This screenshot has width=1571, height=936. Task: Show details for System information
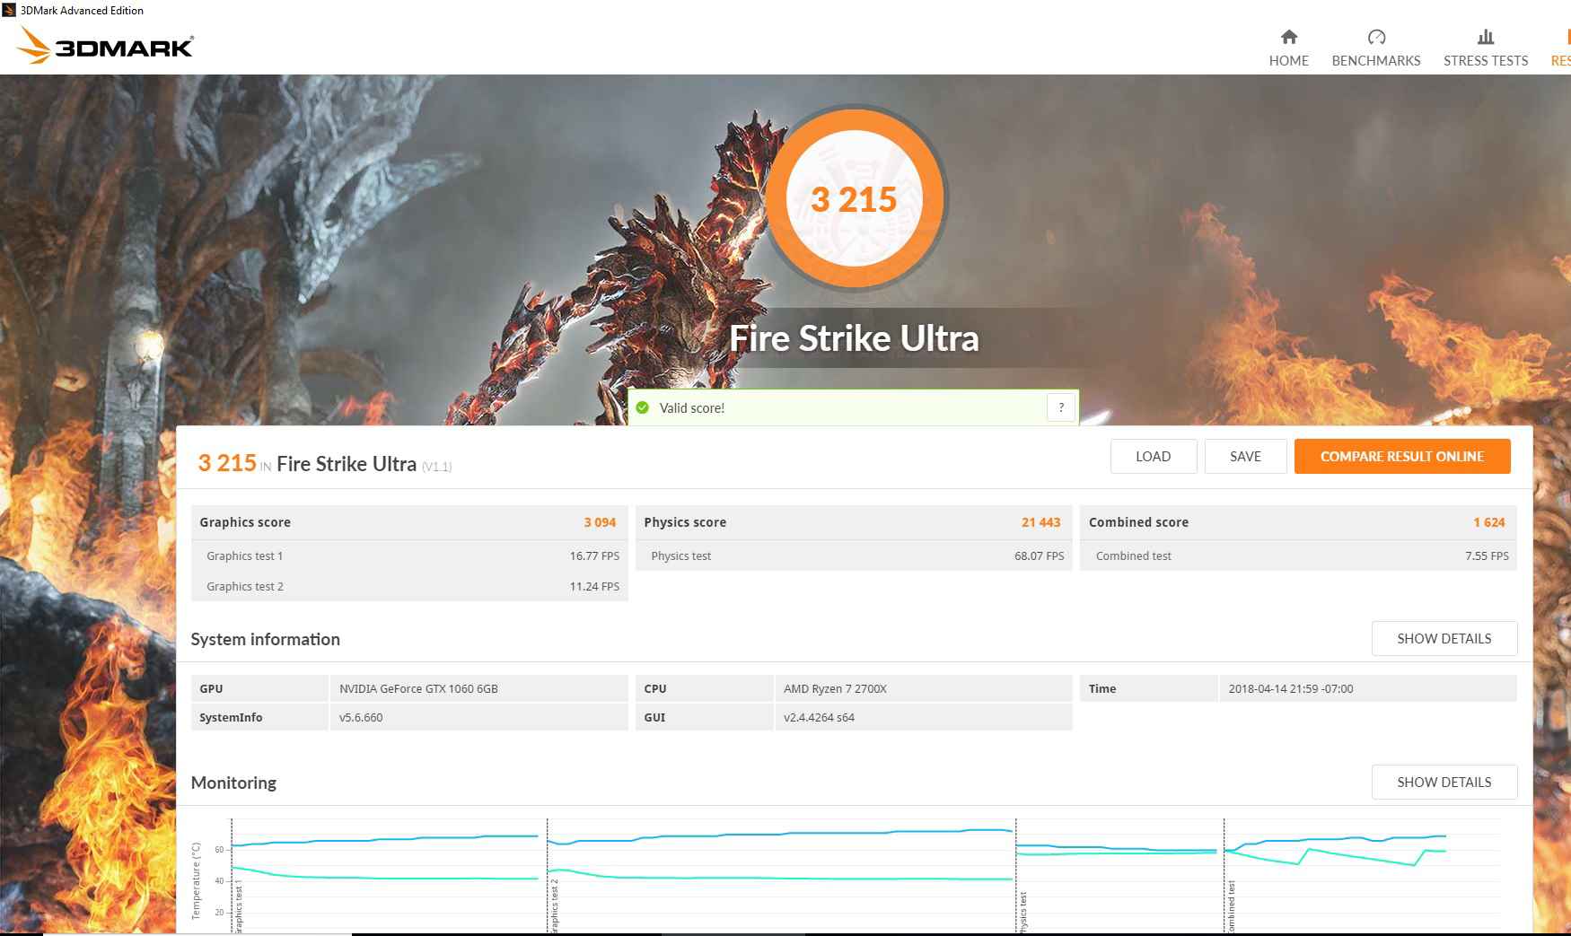pos(1444,638)
